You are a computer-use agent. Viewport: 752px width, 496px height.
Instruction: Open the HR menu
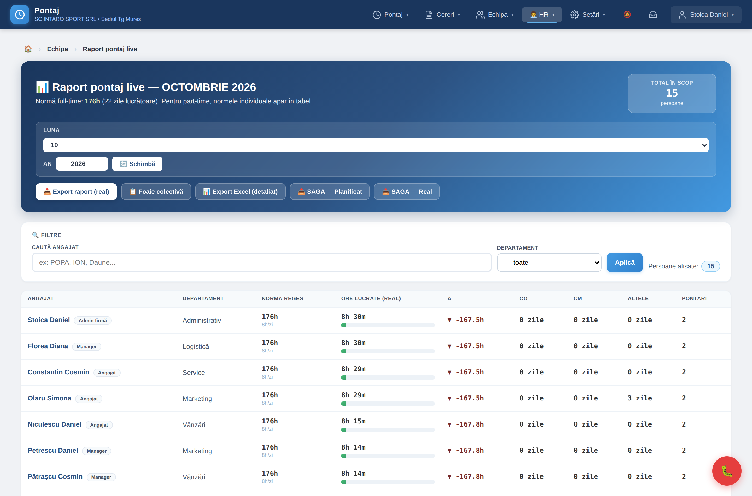[542, 15]
